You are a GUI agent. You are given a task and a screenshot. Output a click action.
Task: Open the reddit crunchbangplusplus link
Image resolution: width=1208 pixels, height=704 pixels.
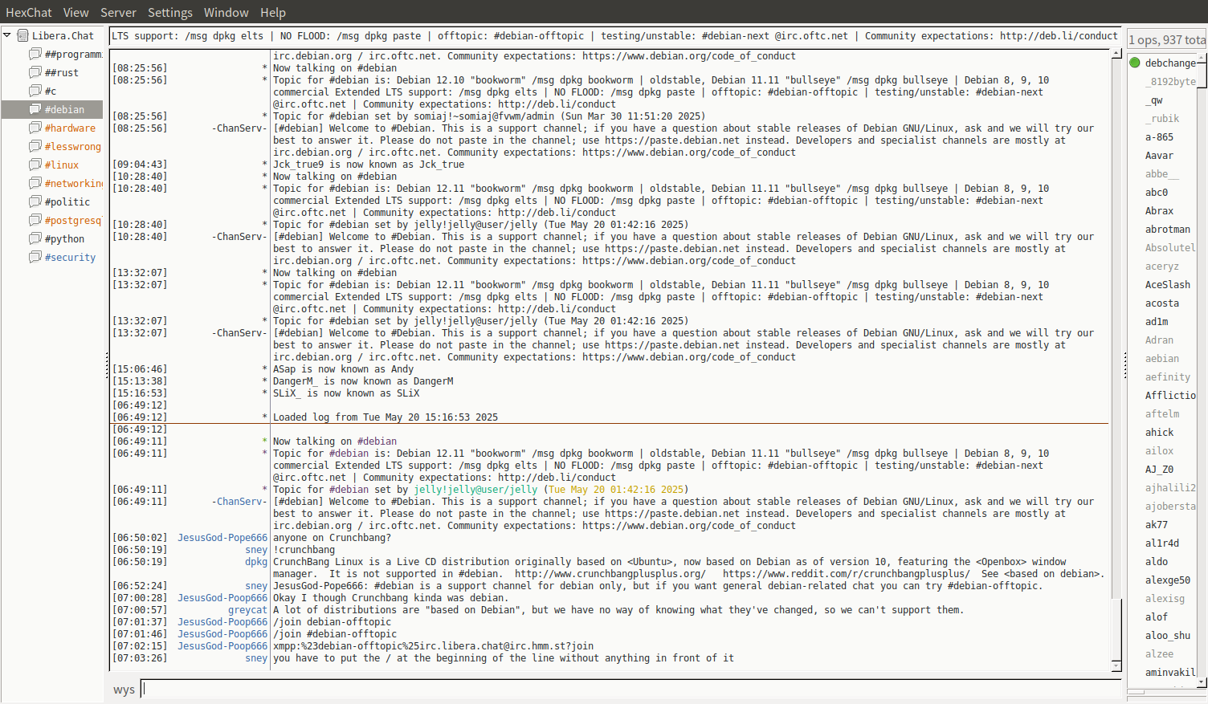846,574
